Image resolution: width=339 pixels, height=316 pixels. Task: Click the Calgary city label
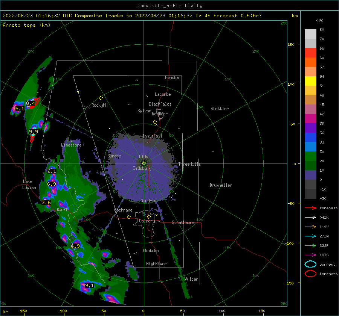(147, 221)
